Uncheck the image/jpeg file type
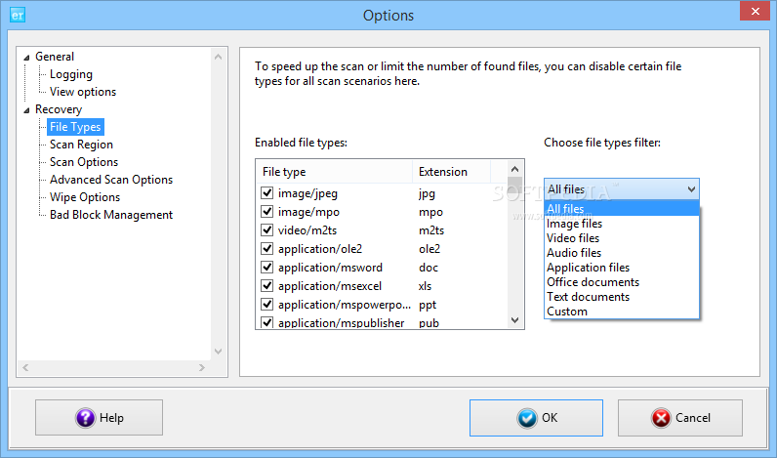The image size is (777, 458). (x=266, y=193)
